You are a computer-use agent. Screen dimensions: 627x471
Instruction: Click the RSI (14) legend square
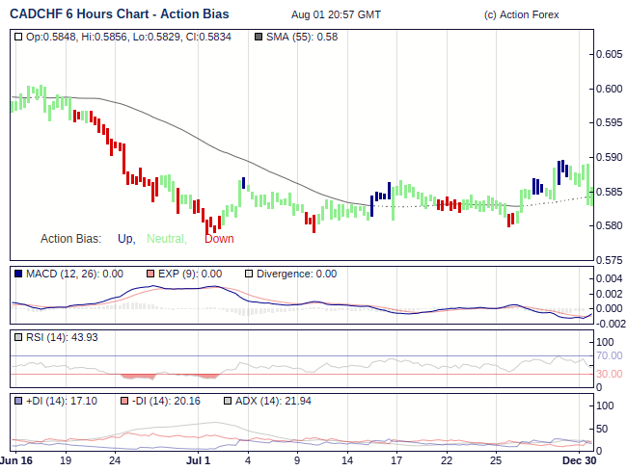click(x=18, y=337)
